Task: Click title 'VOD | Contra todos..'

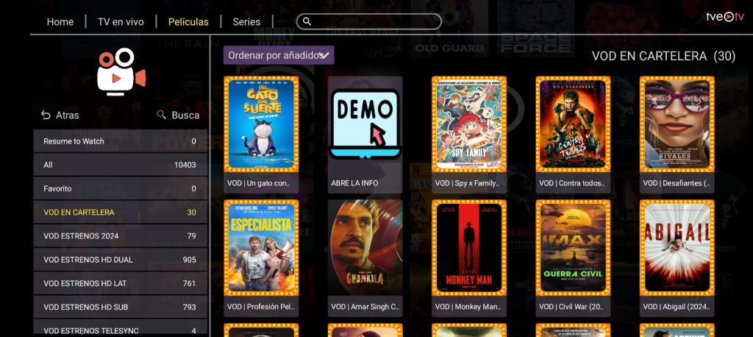Action: 571,183
